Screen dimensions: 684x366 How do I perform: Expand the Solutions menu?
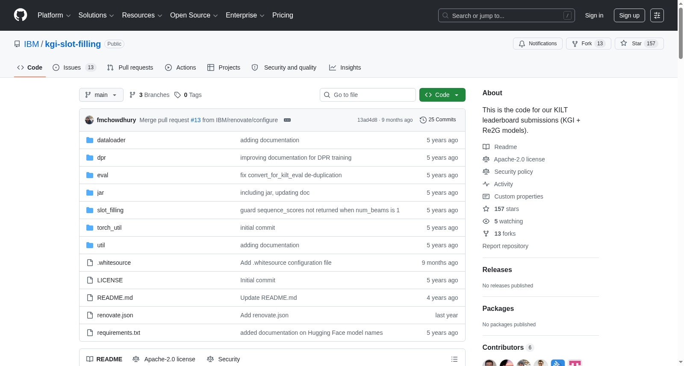coord(96,15)
